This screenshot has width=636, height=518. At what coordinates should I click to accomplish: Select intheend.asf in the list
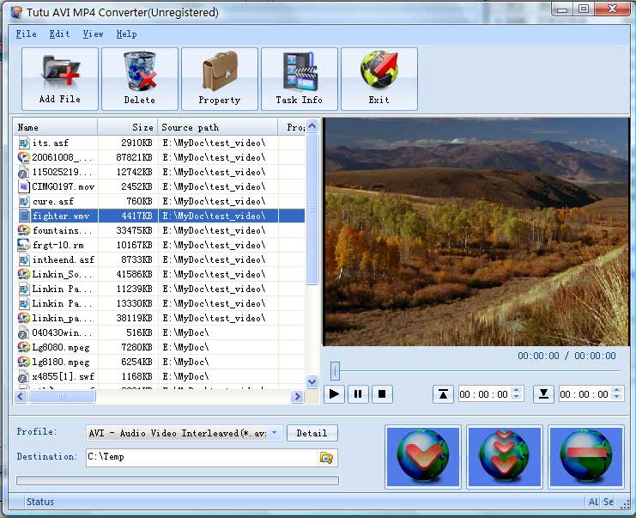[x=160, y=259]
